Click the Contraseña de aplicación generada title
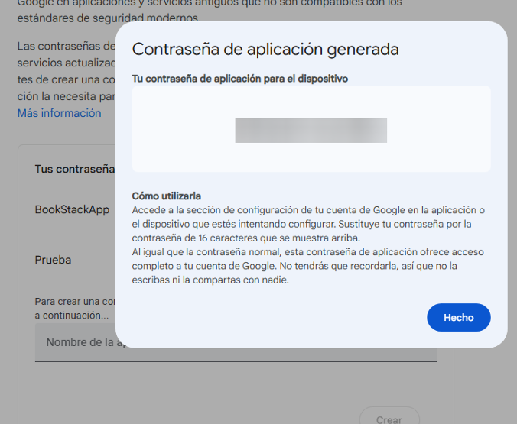The width and height of the screenshot is (517, 424). pos(265,50)
